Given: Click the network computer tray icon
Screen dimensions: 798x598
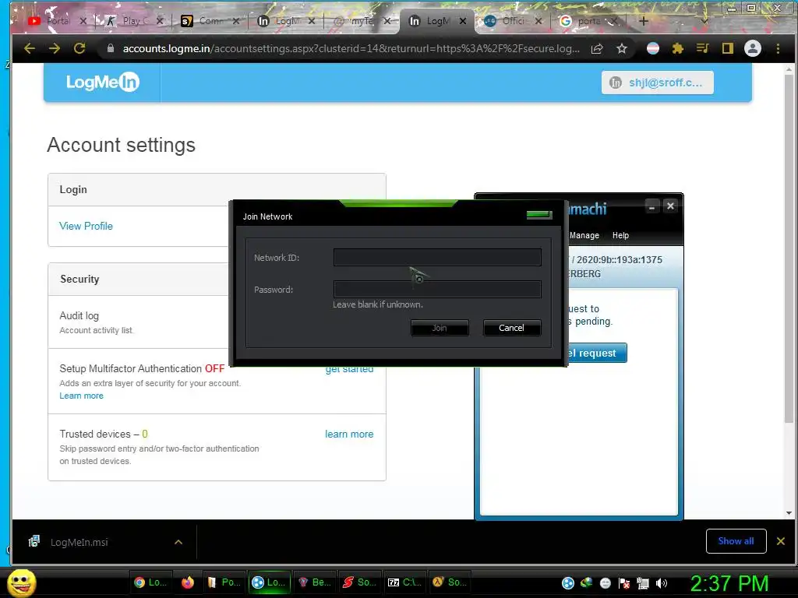Looking at the screenshot, I should (643, 583).
